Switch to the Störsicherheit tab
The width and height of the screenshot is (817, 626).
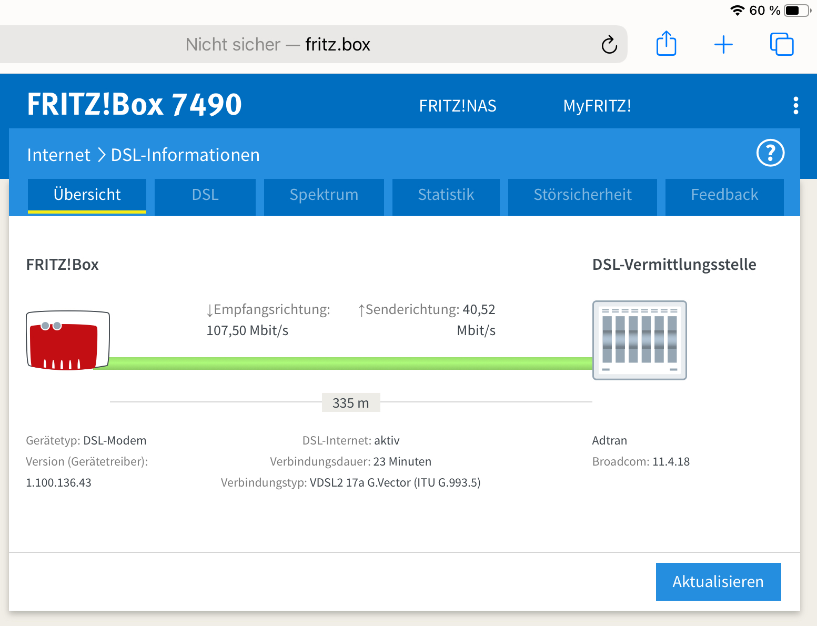582,197
